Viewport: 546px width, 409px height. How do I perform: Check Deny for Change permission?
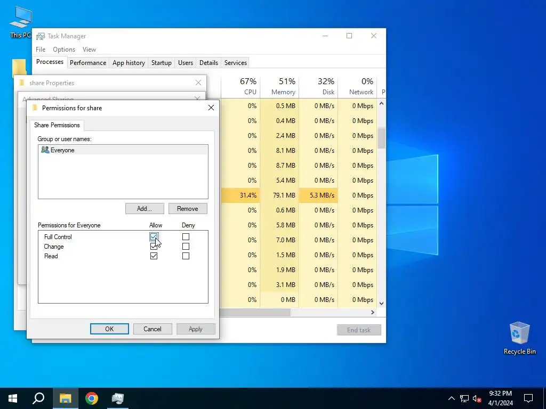[186, 246]
